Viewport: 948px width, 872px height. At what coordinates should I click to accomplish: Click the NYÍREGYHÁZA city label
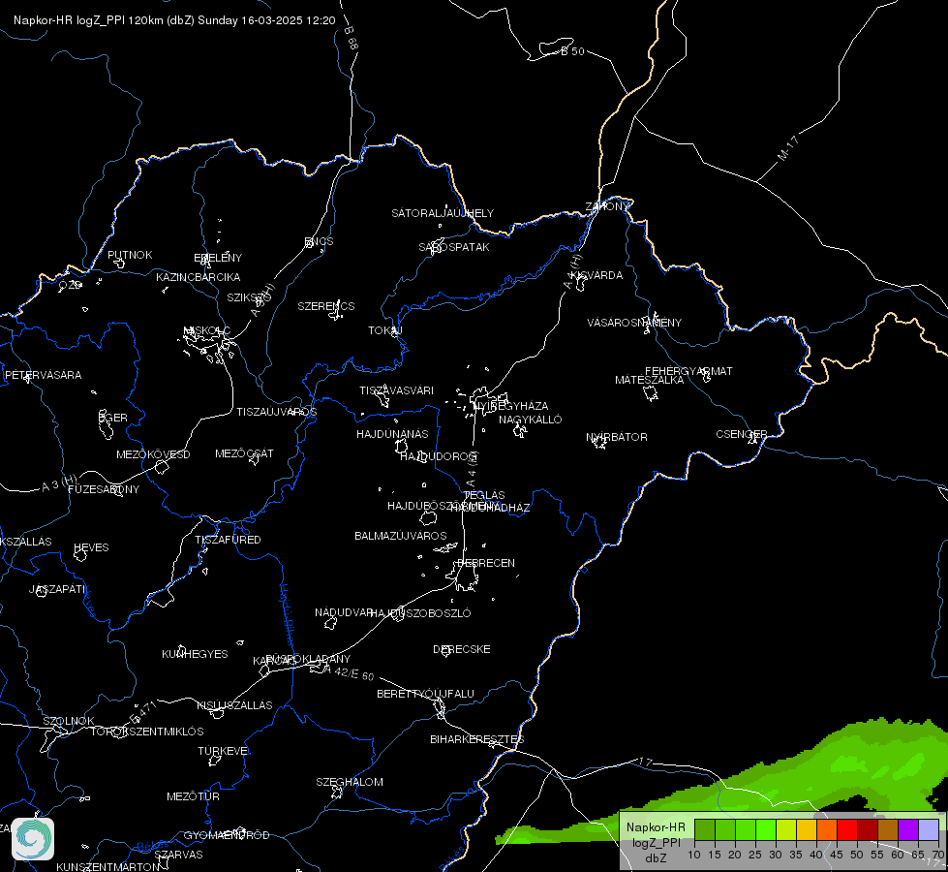[x=511, y=405]
